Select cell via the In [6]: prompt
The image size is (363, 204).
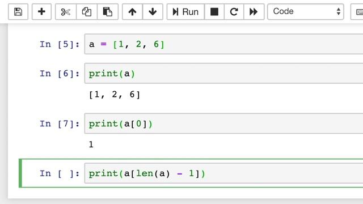point(60,74)
